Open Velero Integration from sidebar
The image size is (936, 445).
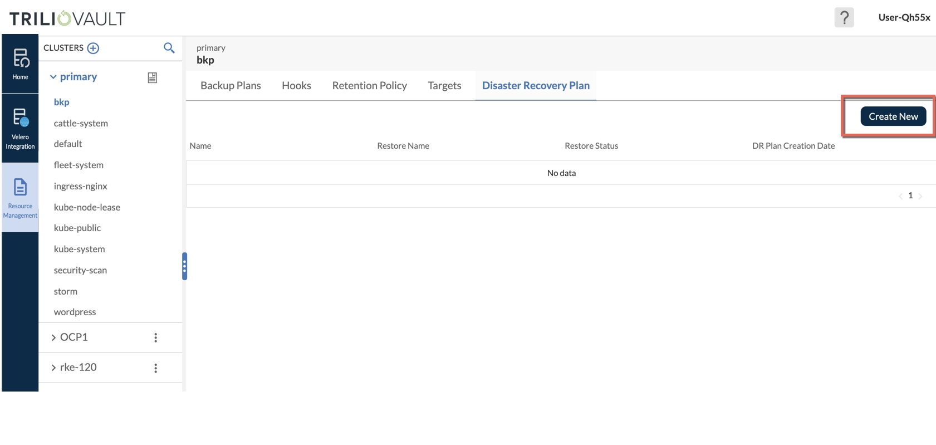tap(20, 128)
